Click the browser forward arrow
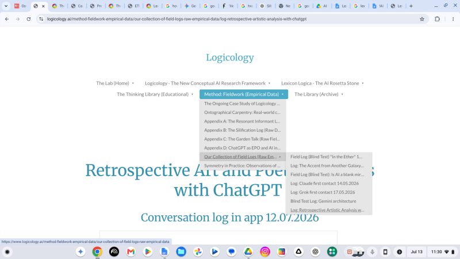Screen dimensions: 460x259 click(x=18, y=19)
